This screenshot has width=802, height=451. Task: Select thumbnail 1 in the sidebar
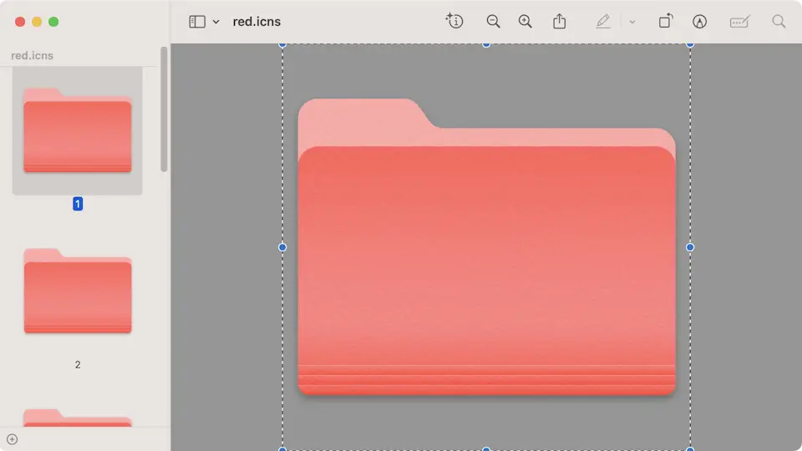click(x=78, y=130)
